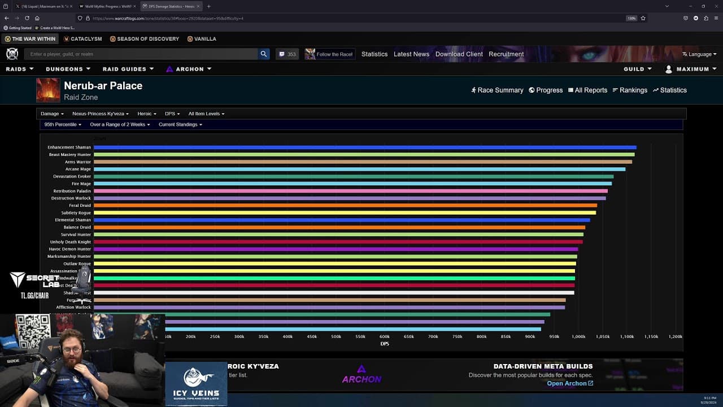The width and height of the screenshot is (723, 407).
Task: Open the Archon dropdown menu
Action: point(189,69)
